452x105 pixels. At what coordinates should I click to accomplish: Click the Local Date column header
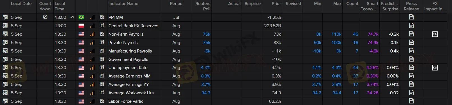pyautogui.click(x=21, y=4)
